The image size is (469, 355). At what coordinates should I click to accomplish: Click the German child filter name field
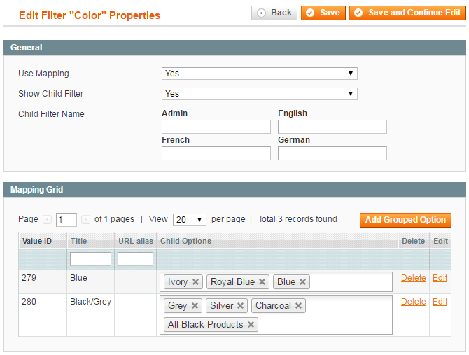click(x=332, y=153)
